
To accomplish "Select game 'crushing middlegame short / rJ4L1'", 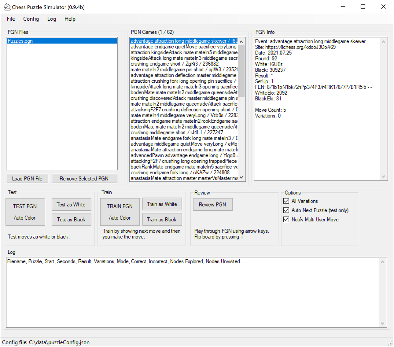I will point(184,133).
